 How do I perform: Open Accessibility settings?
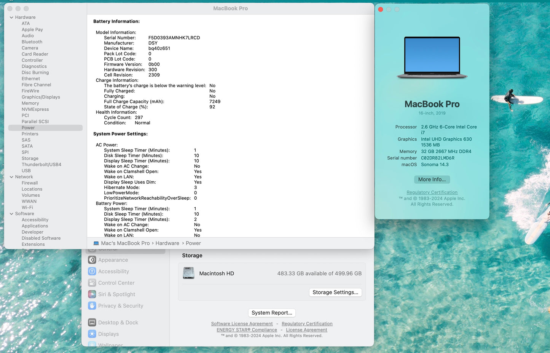click(113, 271)
